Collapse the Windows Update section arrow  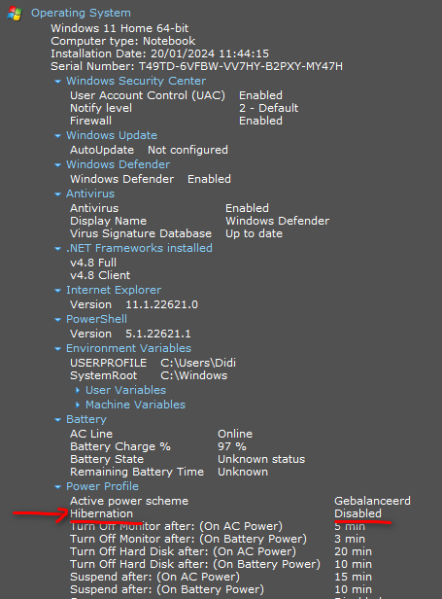pyautogui.click(x=57, y=136)
